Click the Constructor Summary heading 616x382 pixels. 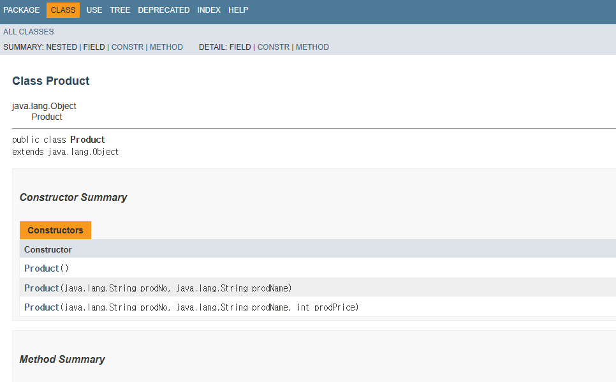(x=73, y=197)
